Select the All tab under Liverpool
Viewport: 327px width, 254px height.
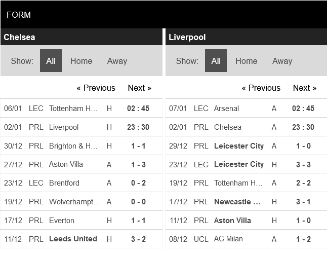coord(216,61)
